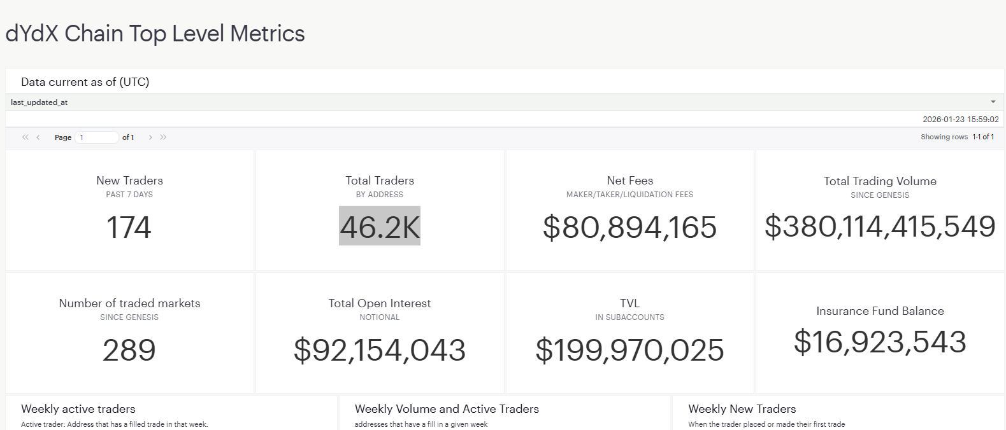Click BY ADDRESS subtitle
This screenshot has height=430, width=1006.
click(380, 195)
